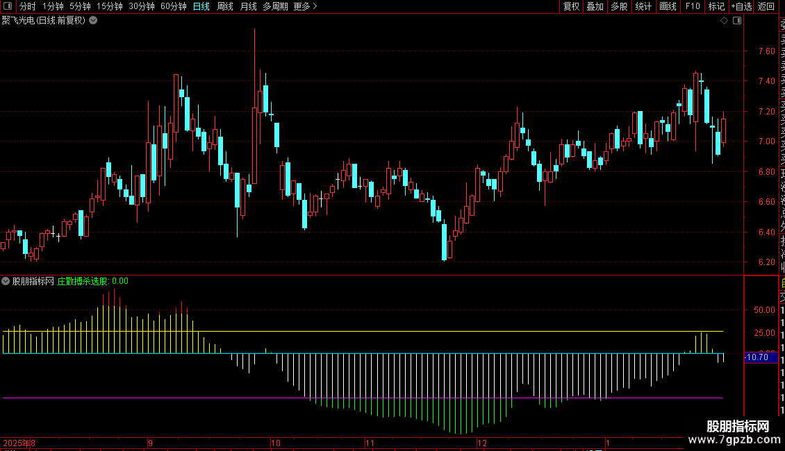Click the 7.40 price axis label
Image resolution: width=785 pixels, height=451 pixels.
pos(766,81)
